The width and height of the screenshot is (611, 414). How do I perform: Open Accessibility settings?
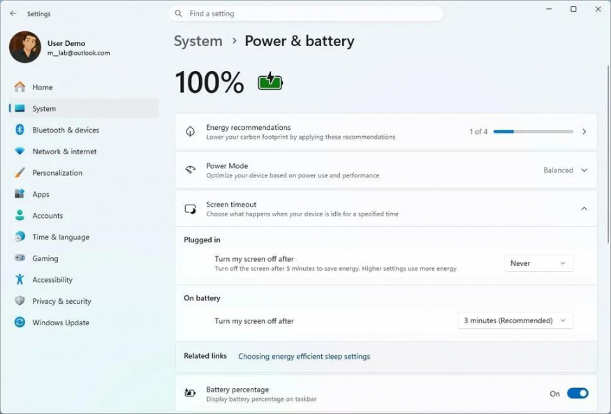[83, 280]
